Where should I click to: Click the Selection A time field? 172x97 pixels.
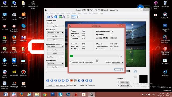click(125, 82)
